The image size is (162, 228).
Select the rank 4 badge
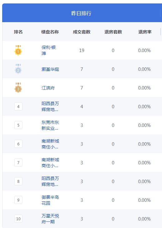pos(18,106)
